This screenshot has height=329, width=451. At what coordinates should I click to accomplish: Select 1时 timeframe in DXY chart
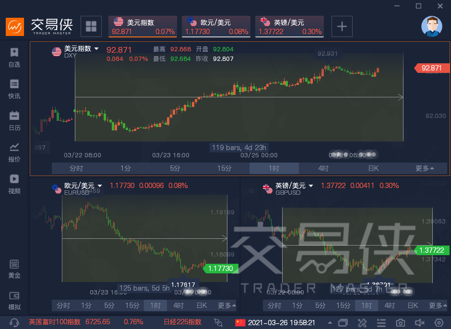point(274,168)
